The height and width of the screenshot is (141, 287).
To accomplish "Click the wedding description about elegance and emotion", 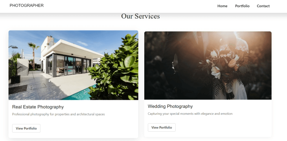I will [x=190, y=114].
